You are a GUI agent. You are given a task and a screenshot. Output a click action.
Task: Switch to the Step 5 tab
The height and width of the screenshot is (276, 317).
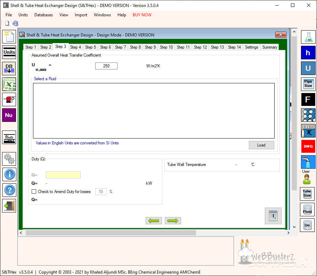tap(90, 47)
